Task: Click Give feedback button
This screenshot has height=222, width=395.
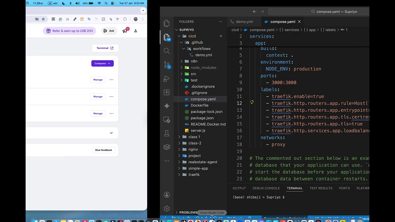Action: coord(104,150)
